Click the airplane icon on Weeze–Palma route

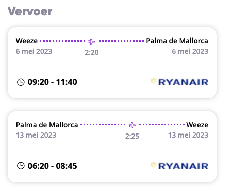(x=92, y=42)
